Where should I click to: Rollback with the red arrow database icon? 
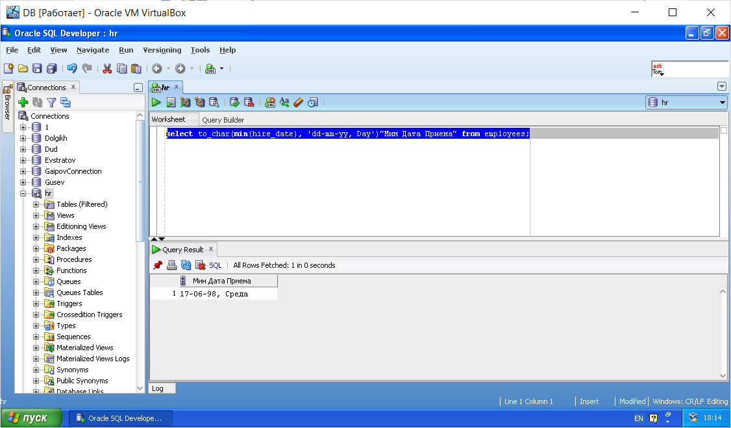pos(249,102)
